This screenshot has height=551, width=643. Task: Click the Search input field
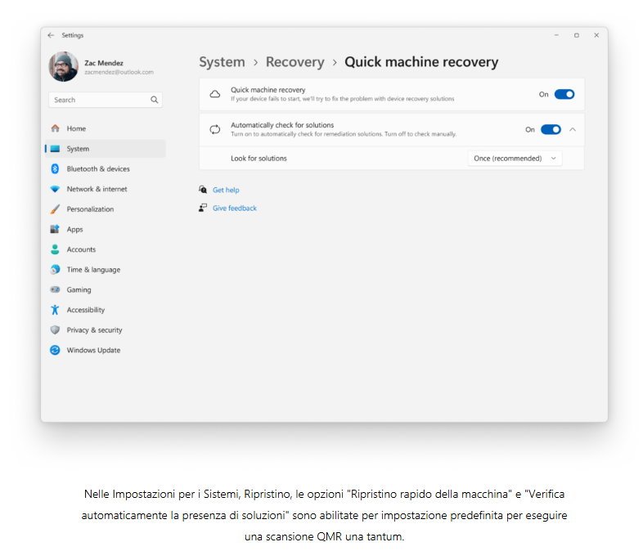point(106,100)
